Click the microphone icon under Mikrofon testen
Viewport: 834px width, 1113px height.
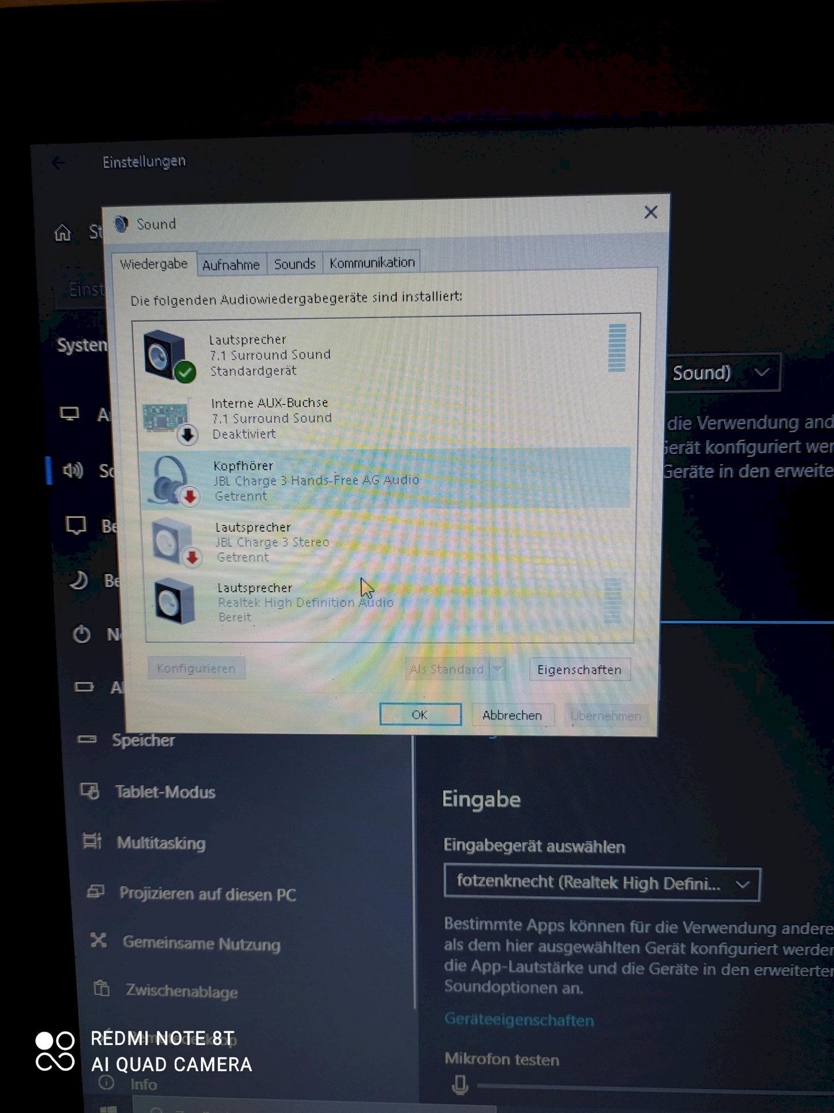[460, 1085]
